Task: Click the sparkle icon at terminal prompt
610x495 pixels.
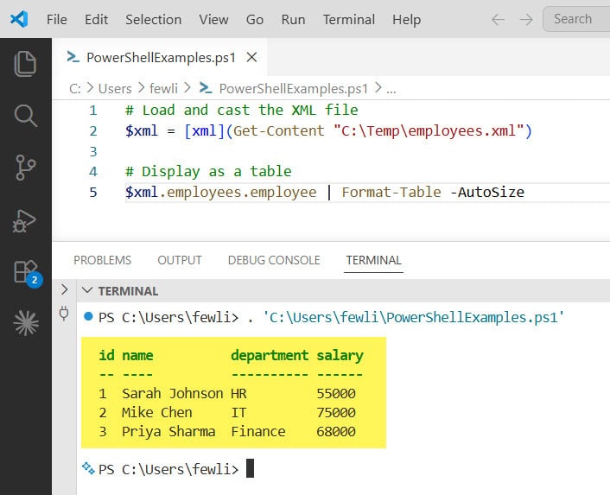Action: (x=88, y=468)
